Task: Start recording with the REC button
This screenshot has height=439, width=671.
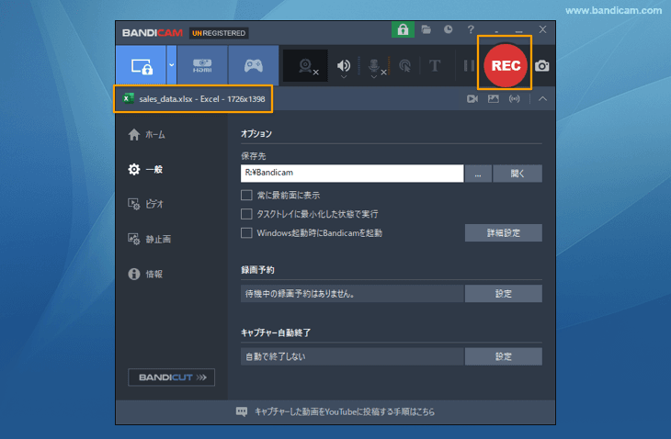Action: tap(506, 65)
